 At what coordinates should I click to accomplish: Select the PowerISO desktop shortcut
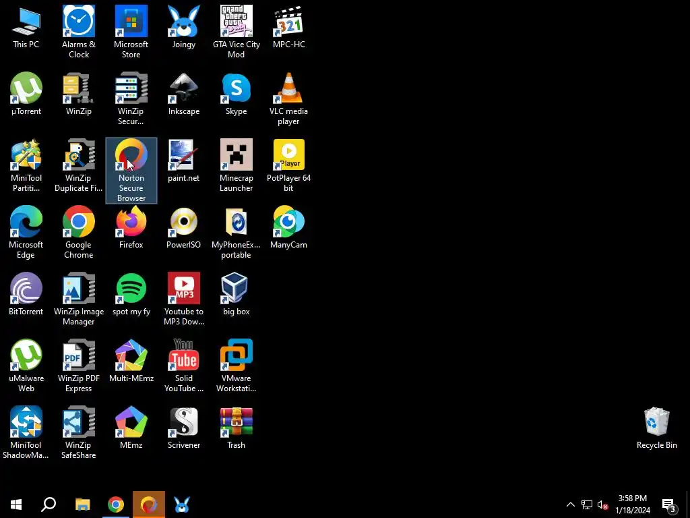tap(183, 227)
